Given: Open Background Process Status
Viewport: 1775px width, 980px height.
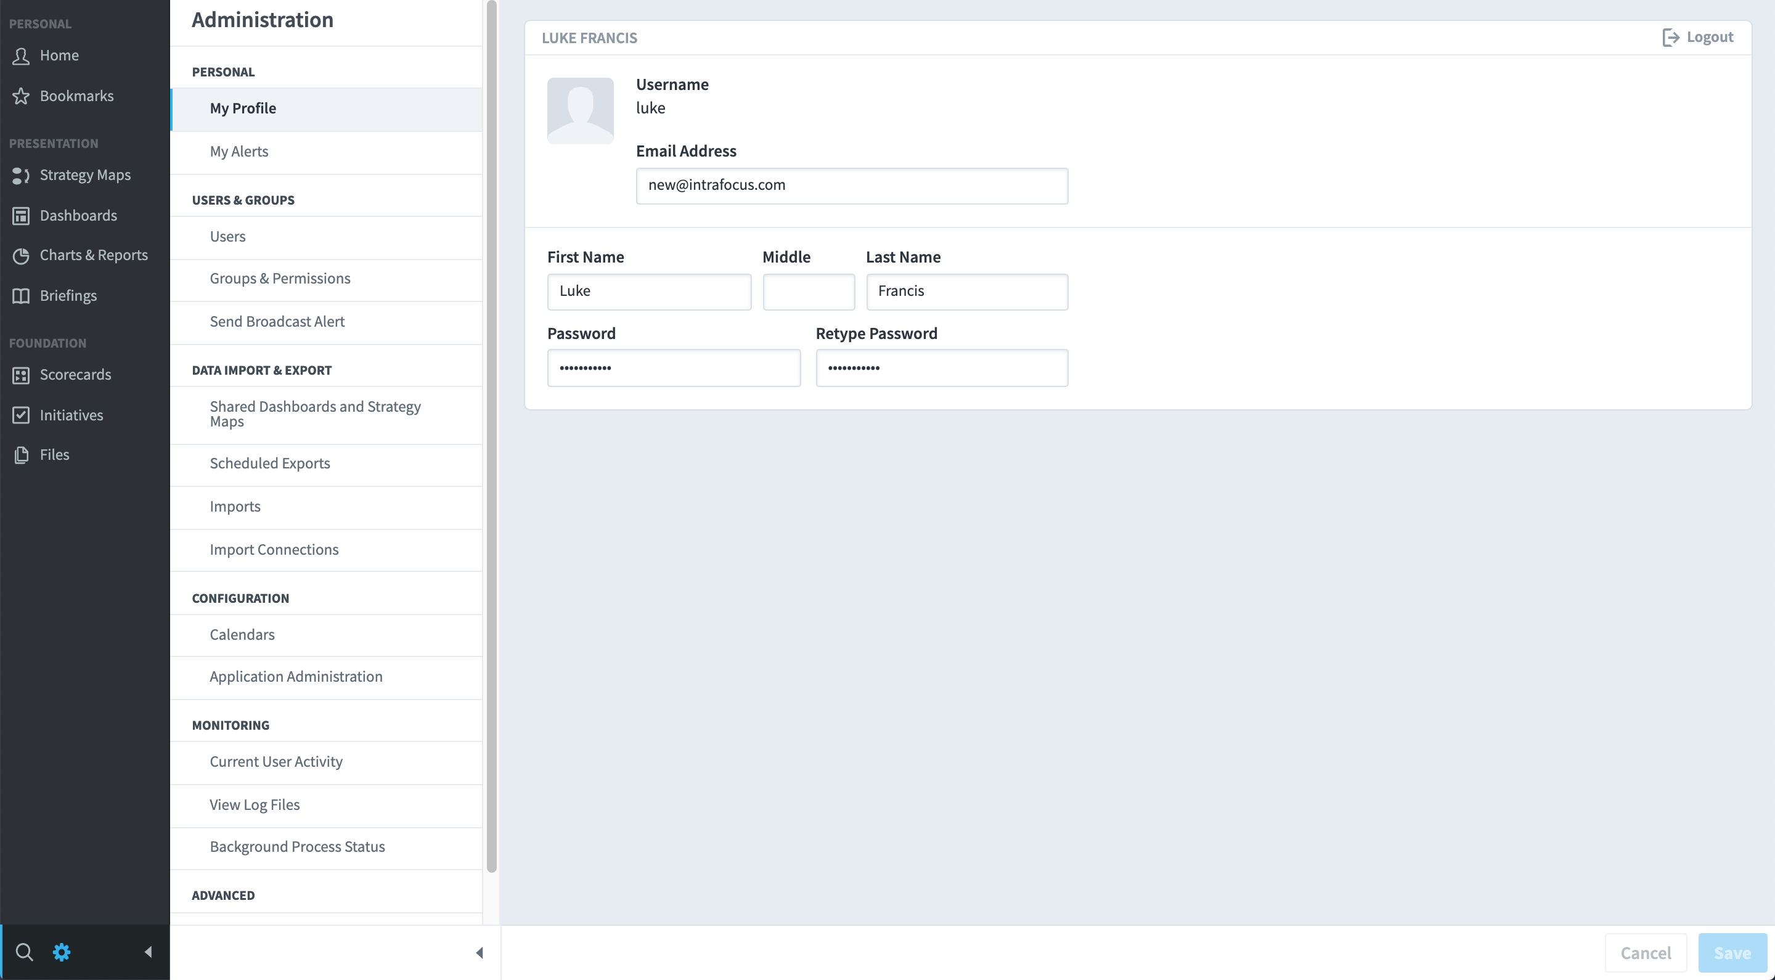Looking at the screenshot, I should [x=327, y=847].
